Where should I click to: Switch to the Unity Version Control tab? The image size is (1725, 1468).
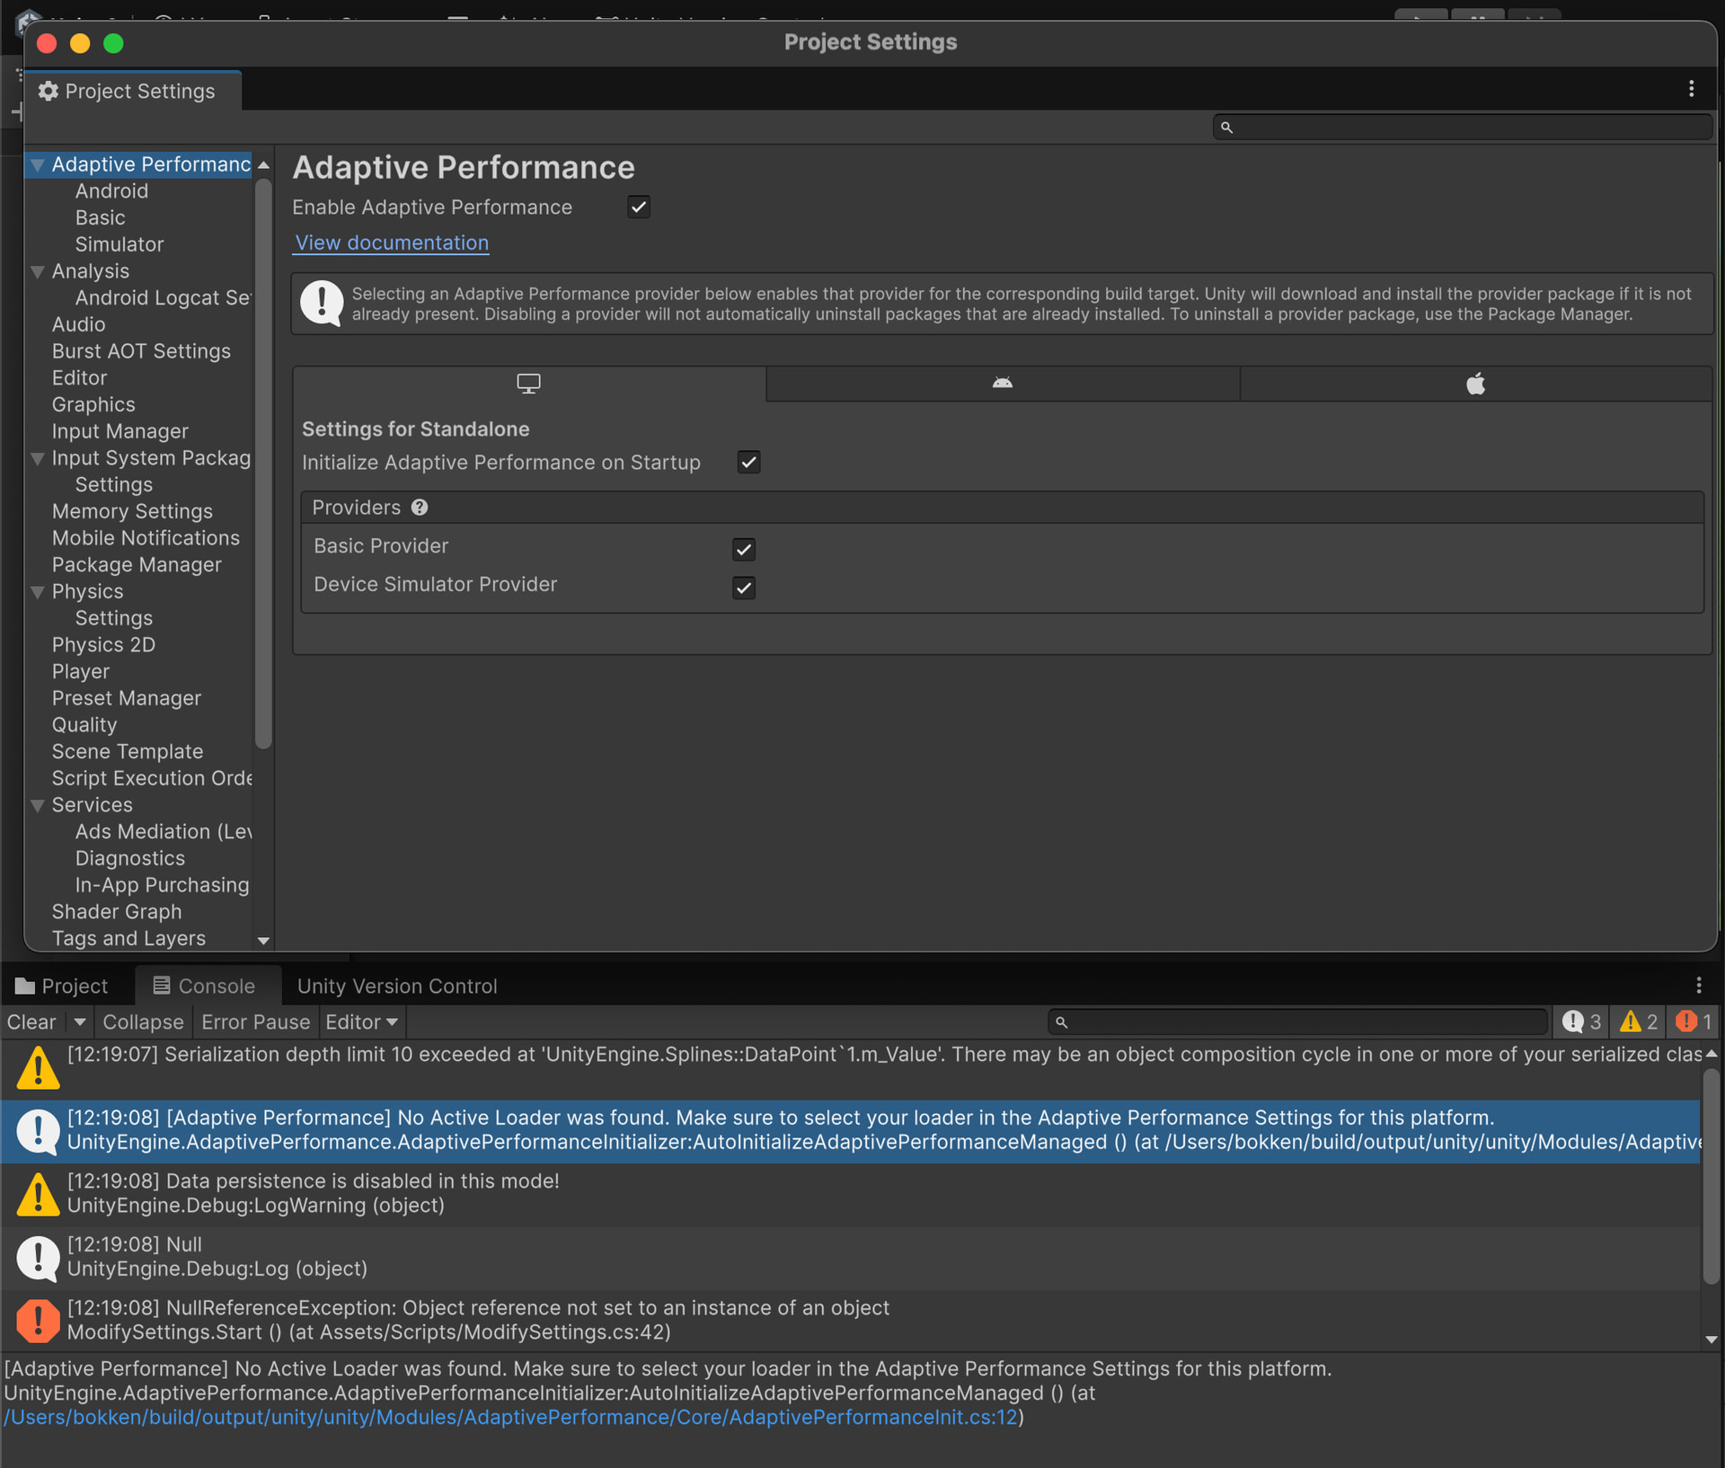396,986
